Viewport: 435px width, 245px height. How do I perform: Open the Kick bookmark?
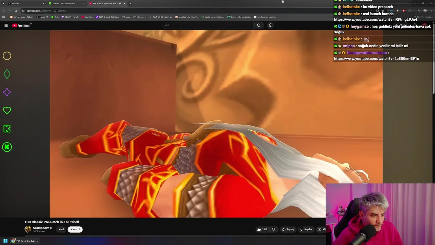click(55, 17)
